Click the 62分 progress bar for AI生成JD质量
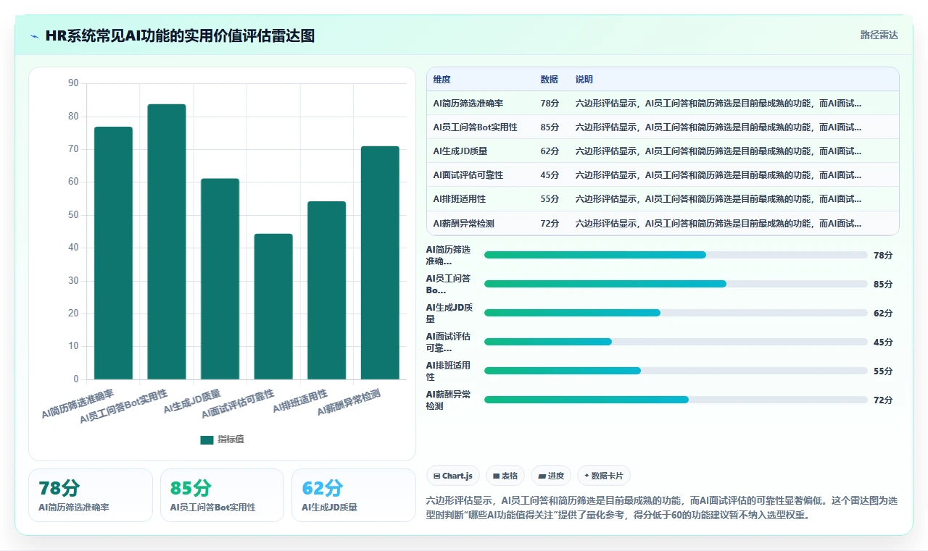The width and height of the screenshot is (928, 551). pos(676,313)
